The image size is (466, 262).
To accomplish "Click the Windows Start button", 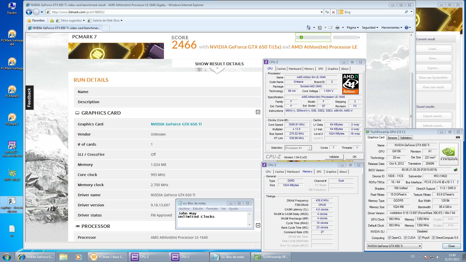I will [7, 257].
